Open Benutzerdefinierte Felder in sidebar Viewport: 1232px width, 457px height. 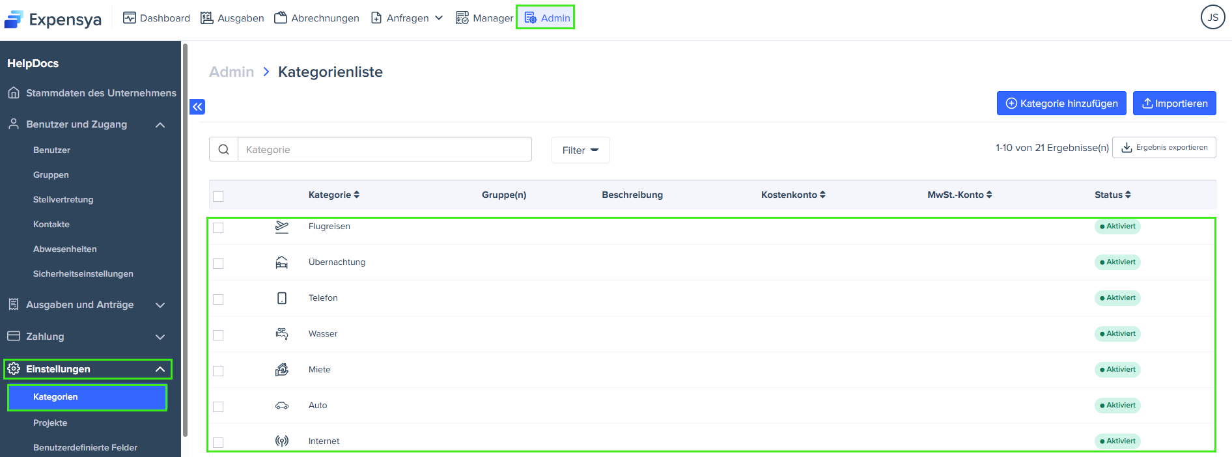pos(85,447)
